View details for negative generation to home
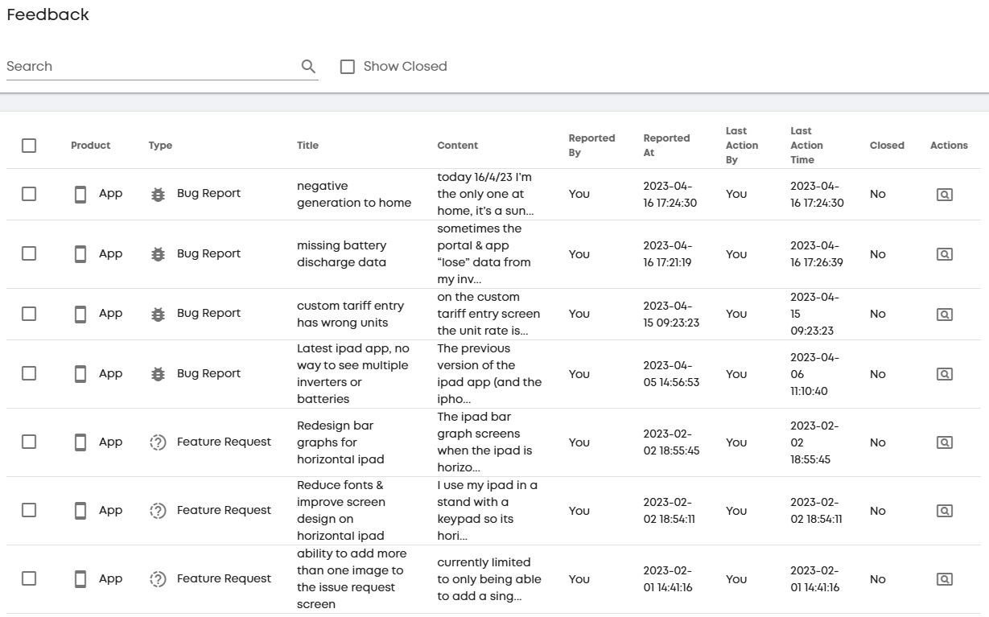The height and width of the screenshot is (617, 989). point(945,195)
